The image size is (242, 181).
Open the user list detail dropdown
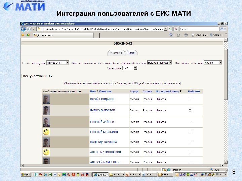(x=213, y=63)
